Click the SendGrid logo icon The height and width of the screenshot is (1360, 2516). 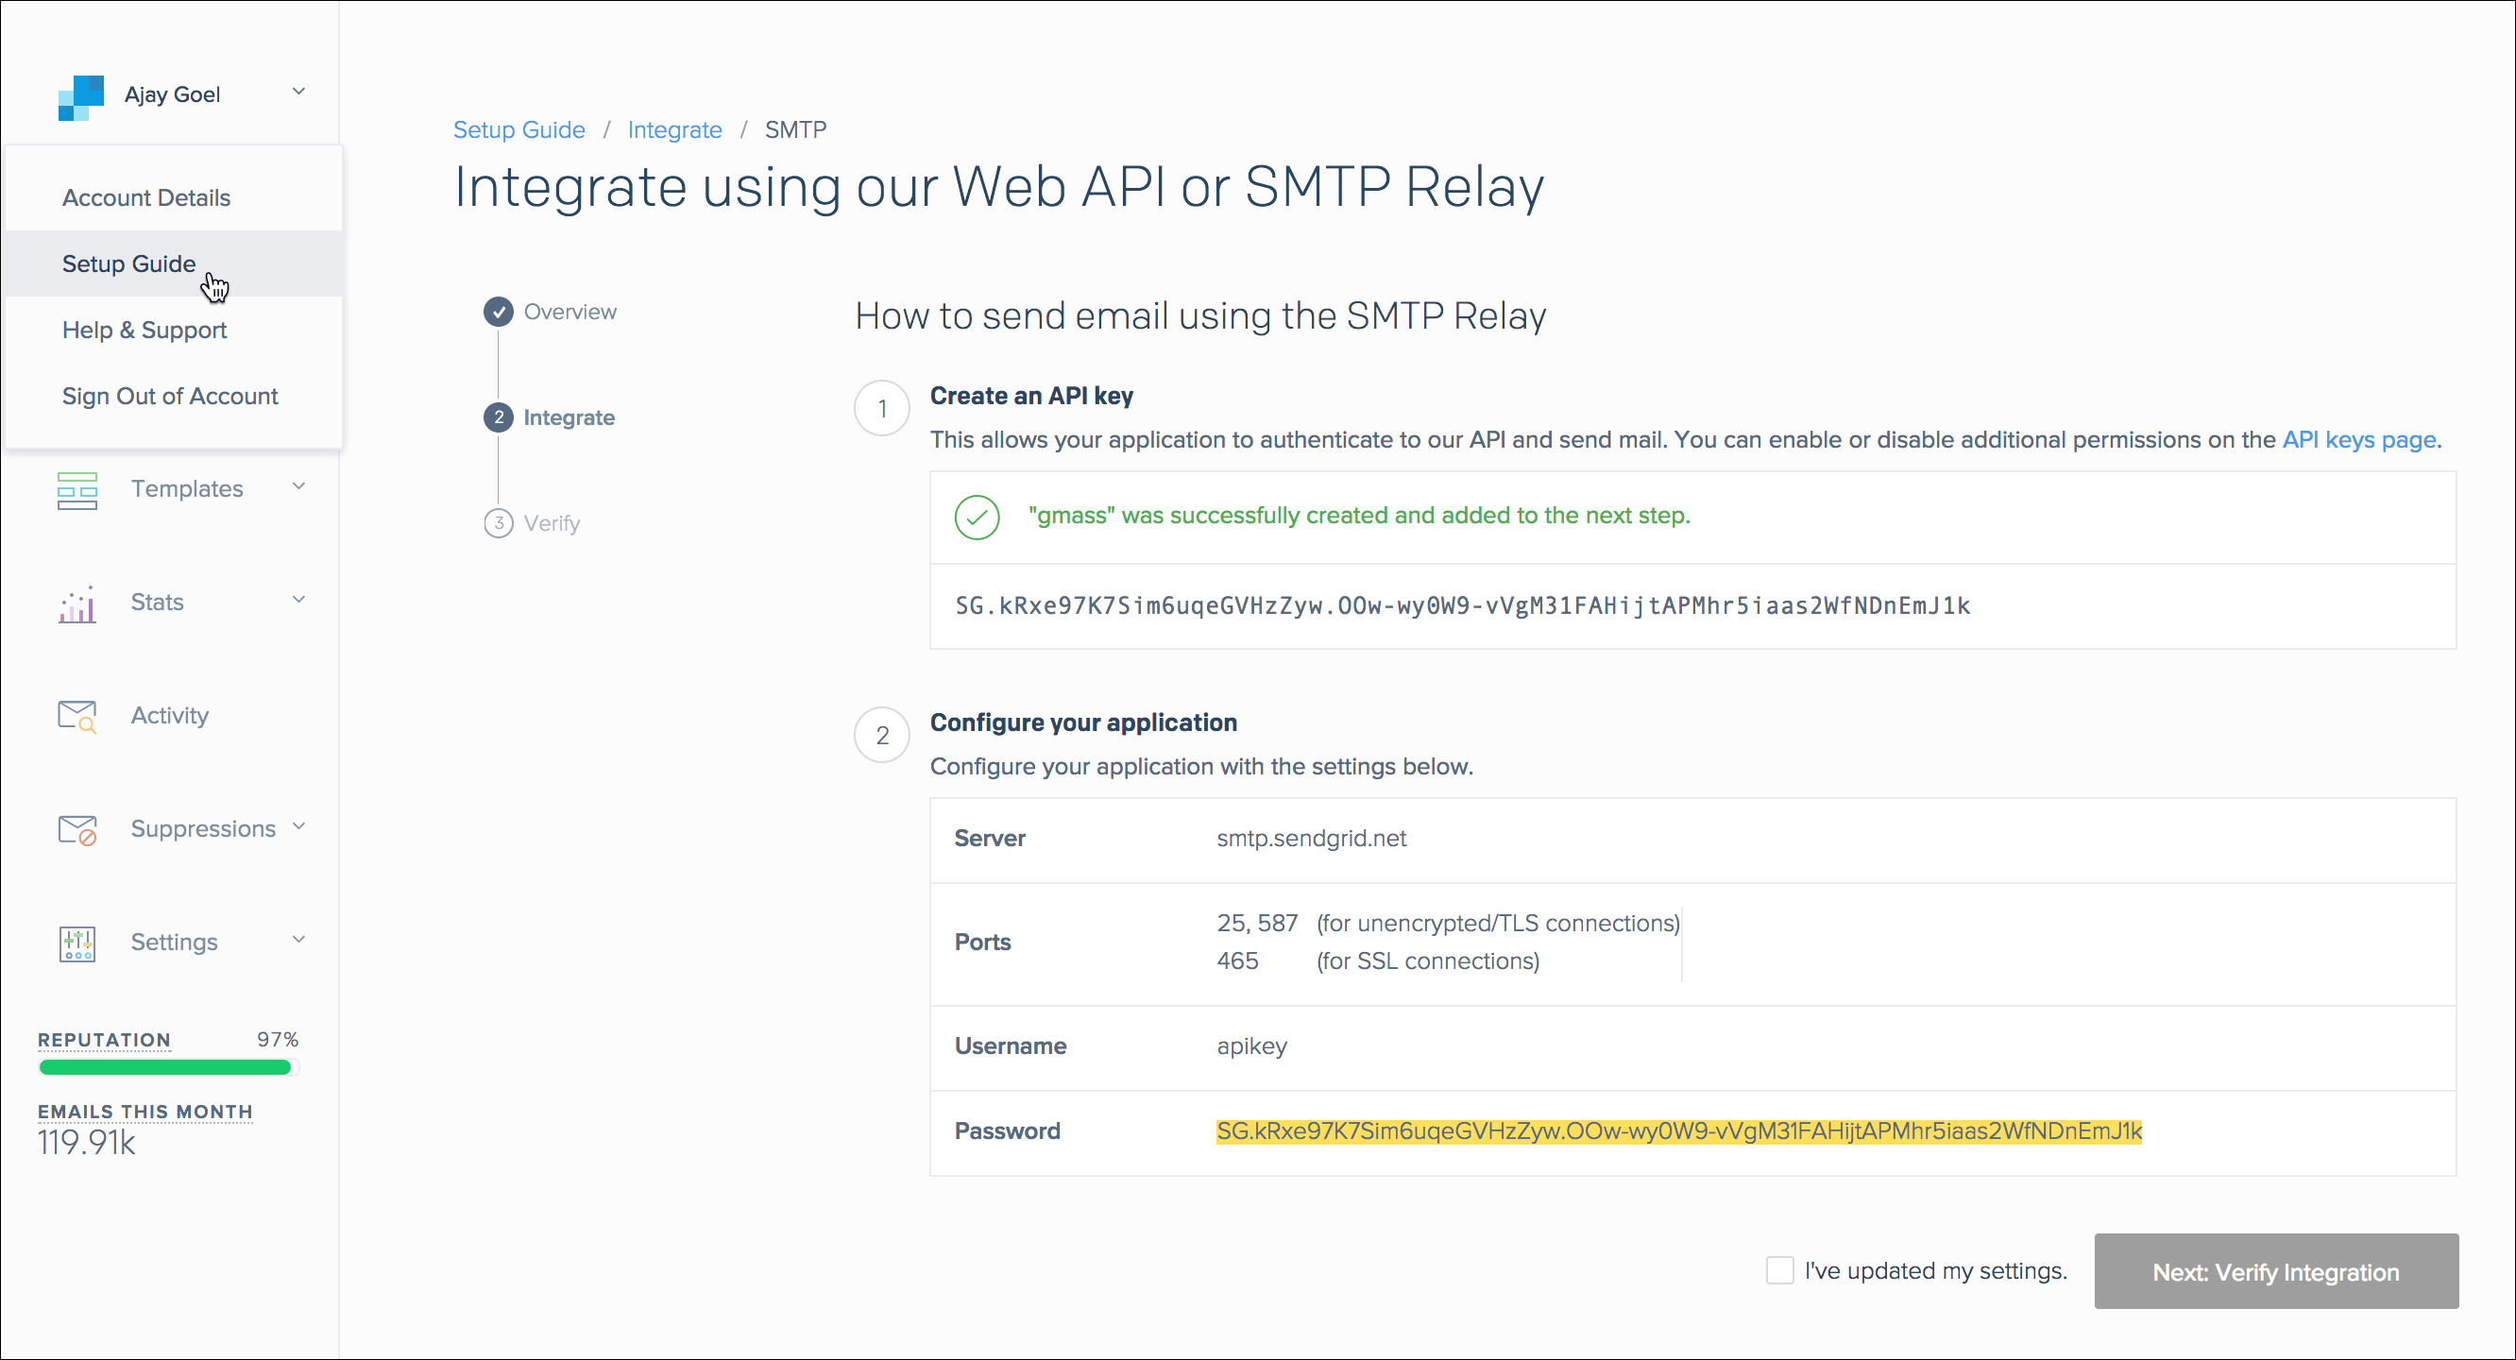[x=77, y=93]
